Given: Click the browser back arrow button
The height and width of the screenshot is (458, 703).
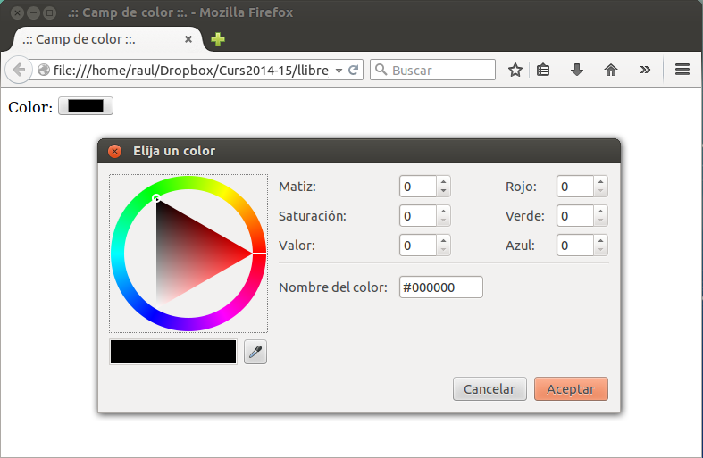Looking at the screenshot, I should [x=19, y=70].
